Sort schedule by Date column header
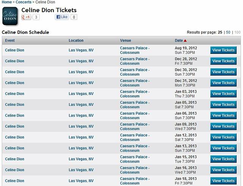 coord(178,41)
